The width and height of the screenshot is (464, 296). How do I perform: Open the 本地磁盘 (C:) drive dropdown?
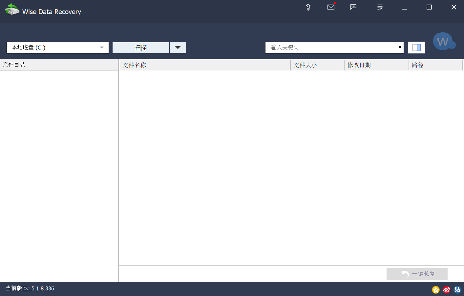click(x=58, y=48)
